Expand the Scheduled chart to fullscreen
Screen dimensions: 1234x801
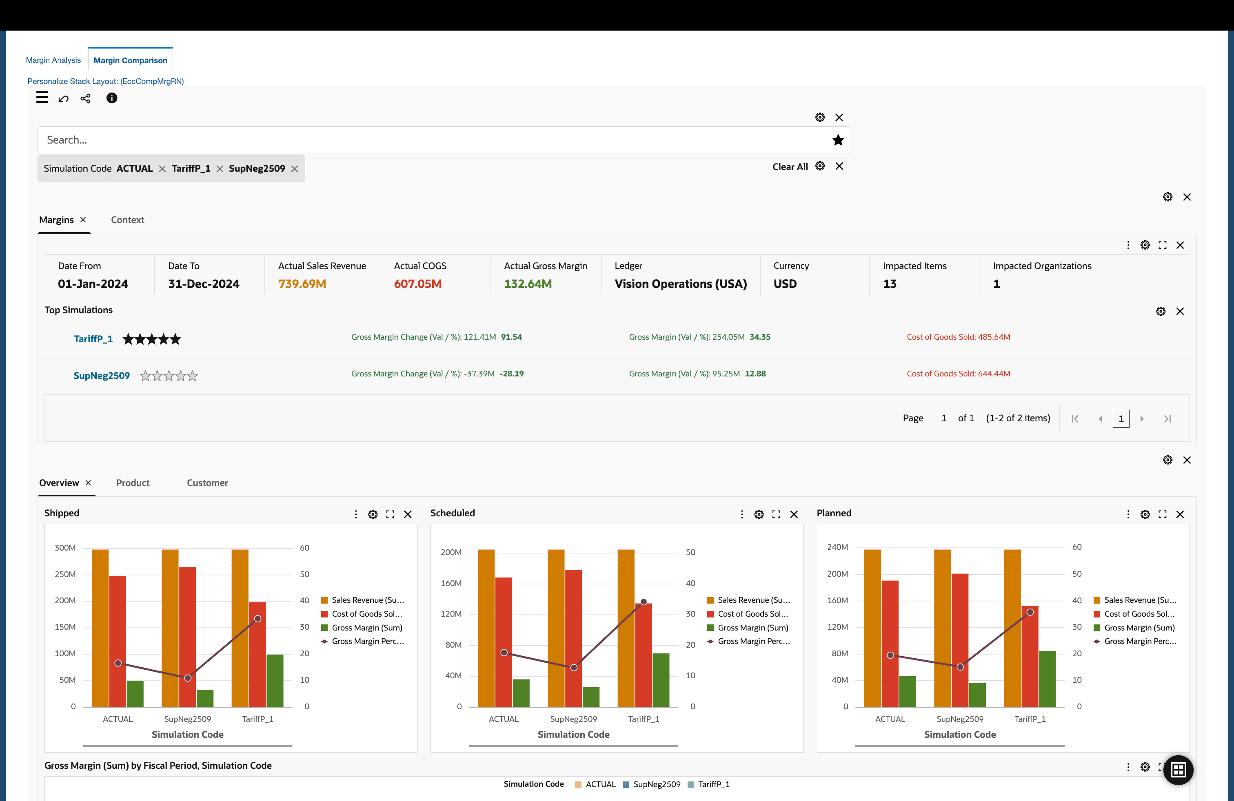coord(776,514)
